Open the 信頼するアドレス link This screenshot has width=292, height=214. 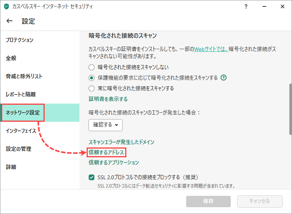pyautogui.click(x=106, y=152)
